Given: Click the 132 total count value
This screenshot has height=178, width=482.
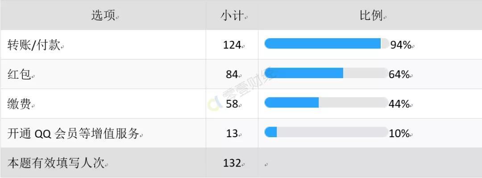Looking at the screenshot, I should (232, 163).
